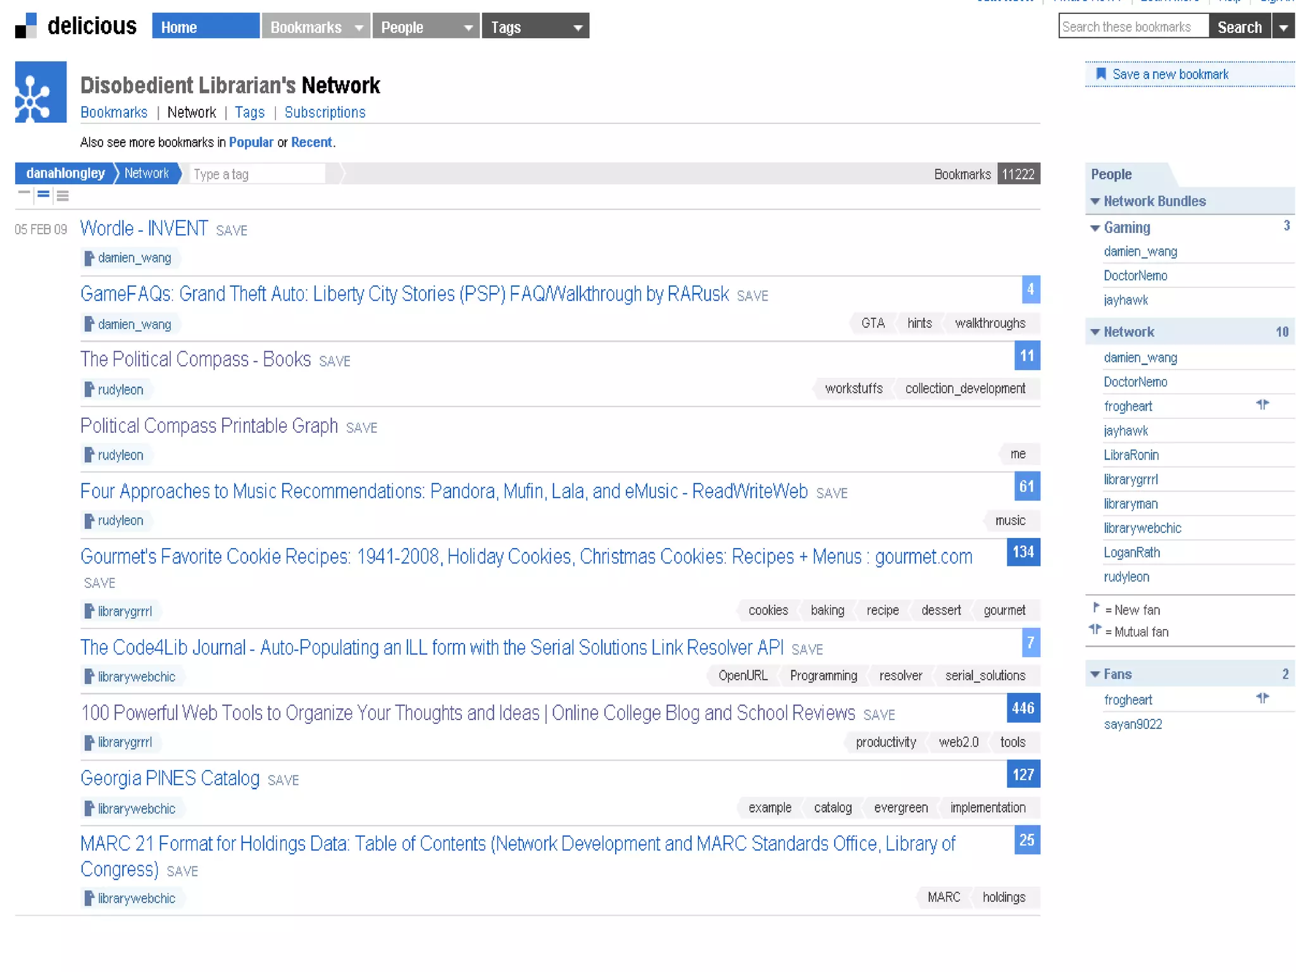Click the mutual fan icon beside frogheart in Fans

1262,698
